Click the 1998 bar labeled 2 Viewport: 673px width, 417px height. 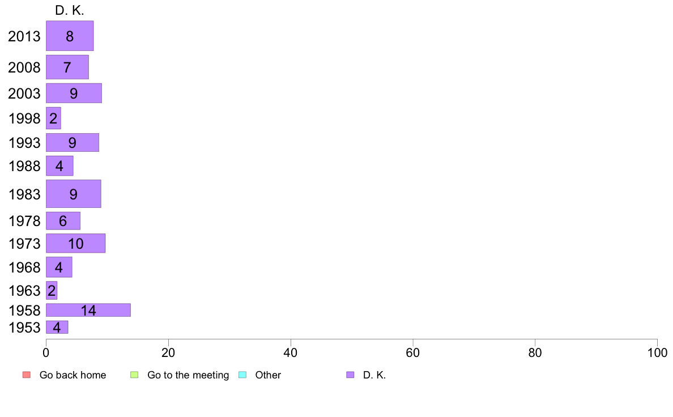tap(54, 118)
